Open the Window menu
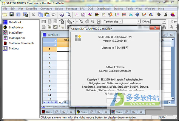 150,9
